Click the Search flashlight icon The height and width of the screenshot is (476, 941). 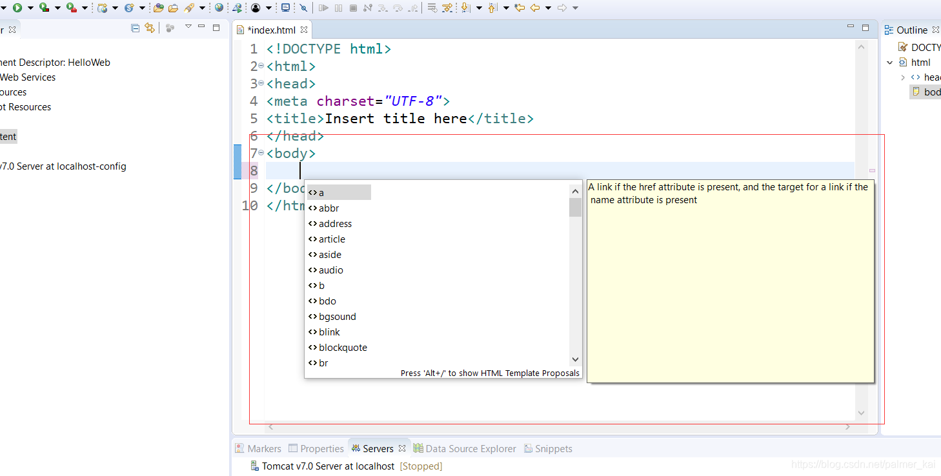point(188,8)
